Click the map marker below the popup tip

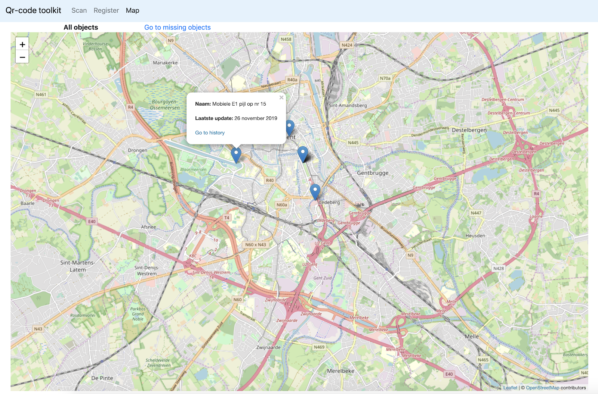coord(236,155)
